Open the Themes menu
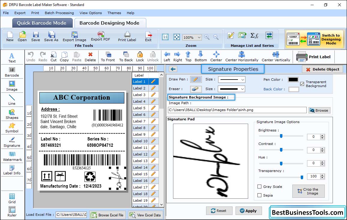Viewport: 347px width, 220px height. [114, 13]
